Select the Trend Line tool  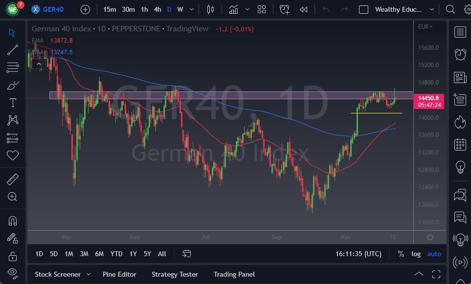pos(13,50)
